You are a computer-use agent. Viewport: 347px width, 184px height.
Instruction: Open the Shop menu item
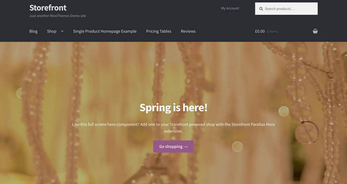(52, 31)
